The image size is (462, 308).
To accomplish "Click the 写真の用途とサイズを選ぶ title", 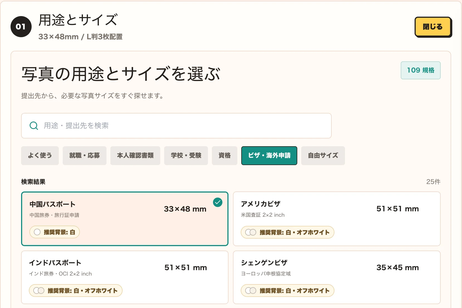I will [x=121, y=74].
